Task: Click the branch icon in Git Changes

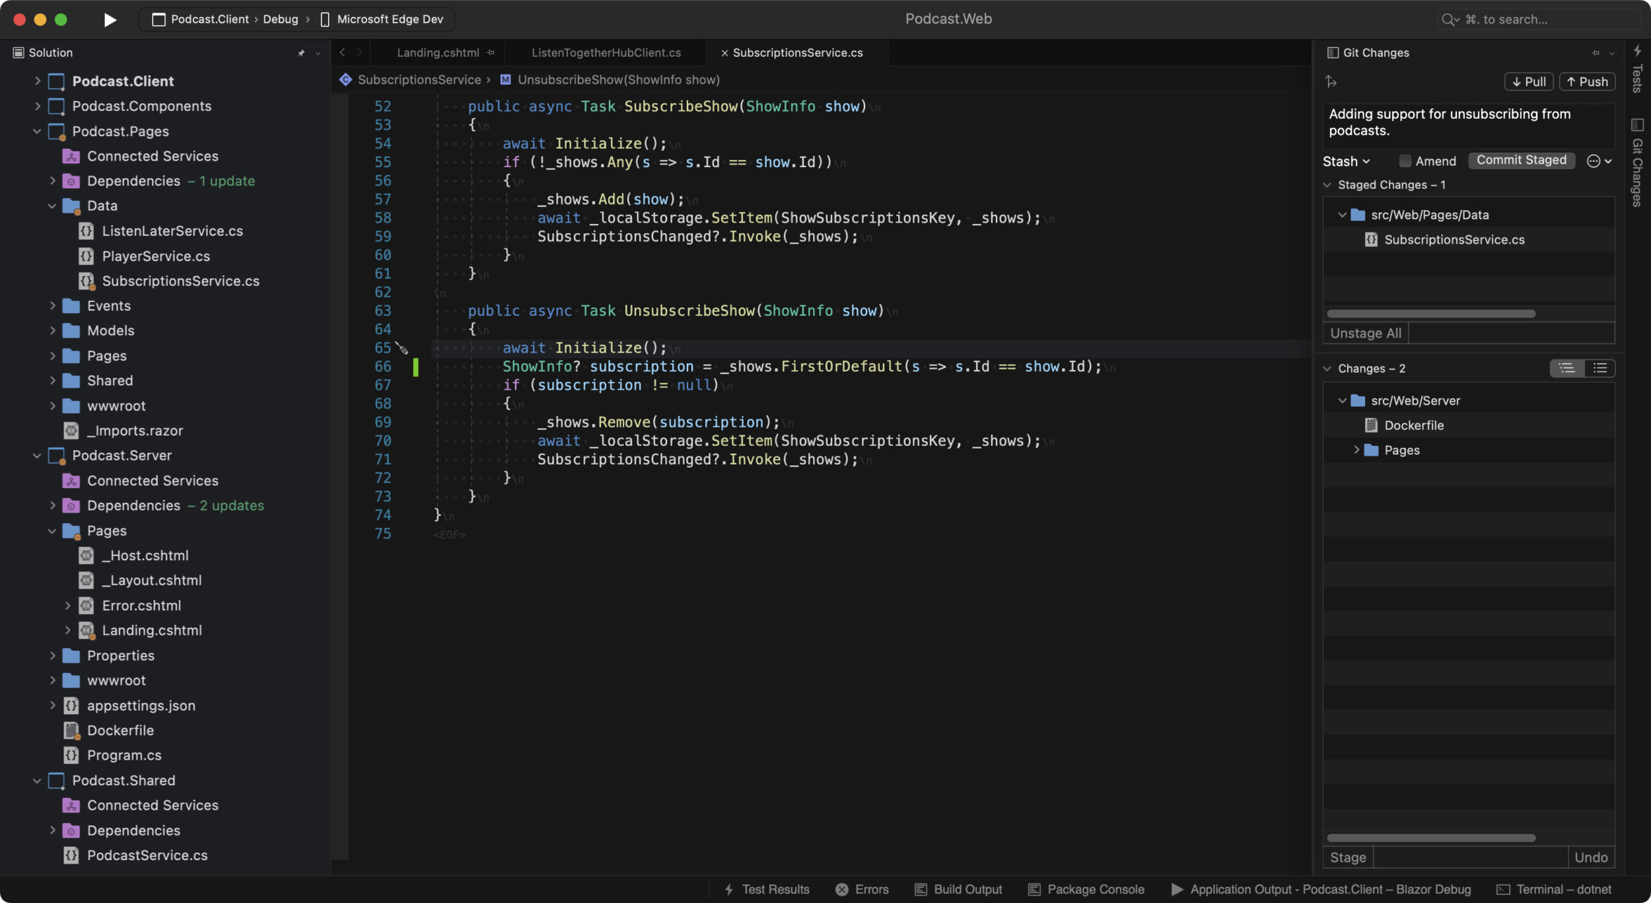Action: point(1331,82)
